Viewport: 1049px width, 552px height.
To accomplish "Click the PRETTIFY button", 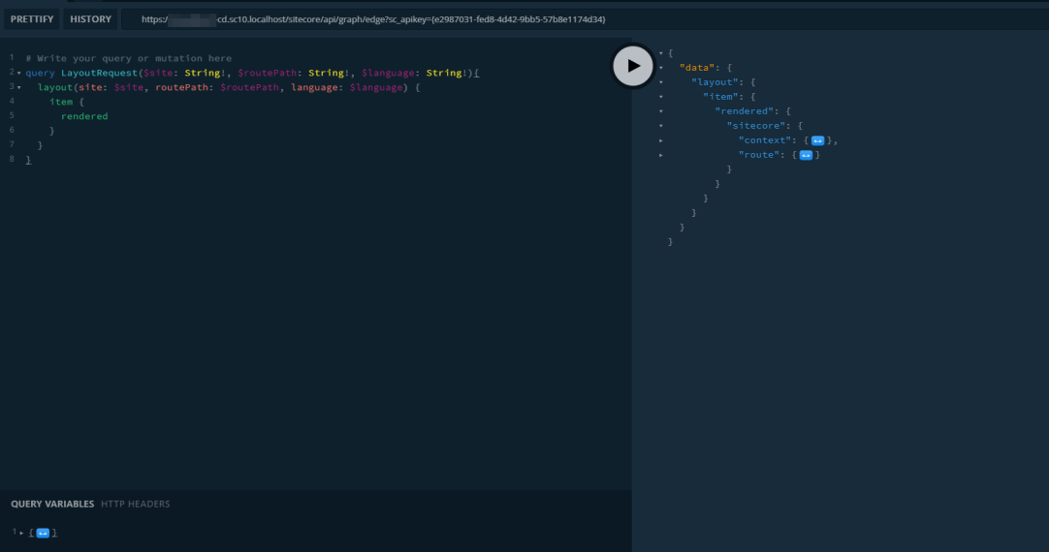I will coord(32,19).
